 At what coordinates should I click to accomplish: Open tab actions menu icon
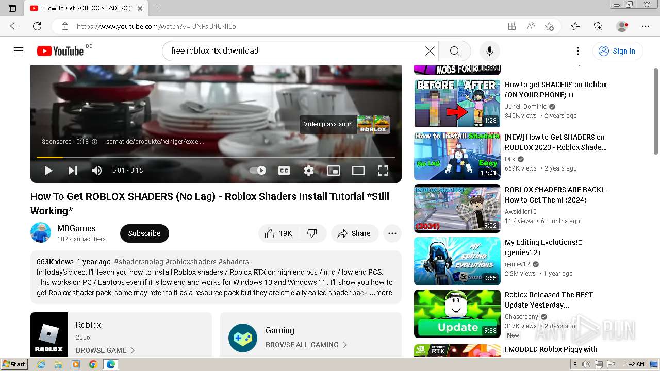coord(12,8)
